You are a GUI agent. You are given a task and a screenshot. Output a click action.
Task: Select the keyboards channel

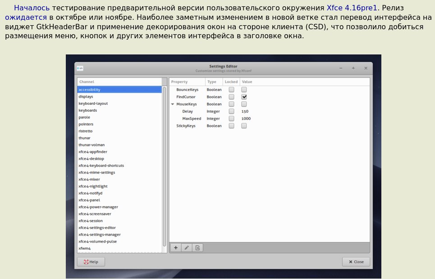[x=119, y=110]
